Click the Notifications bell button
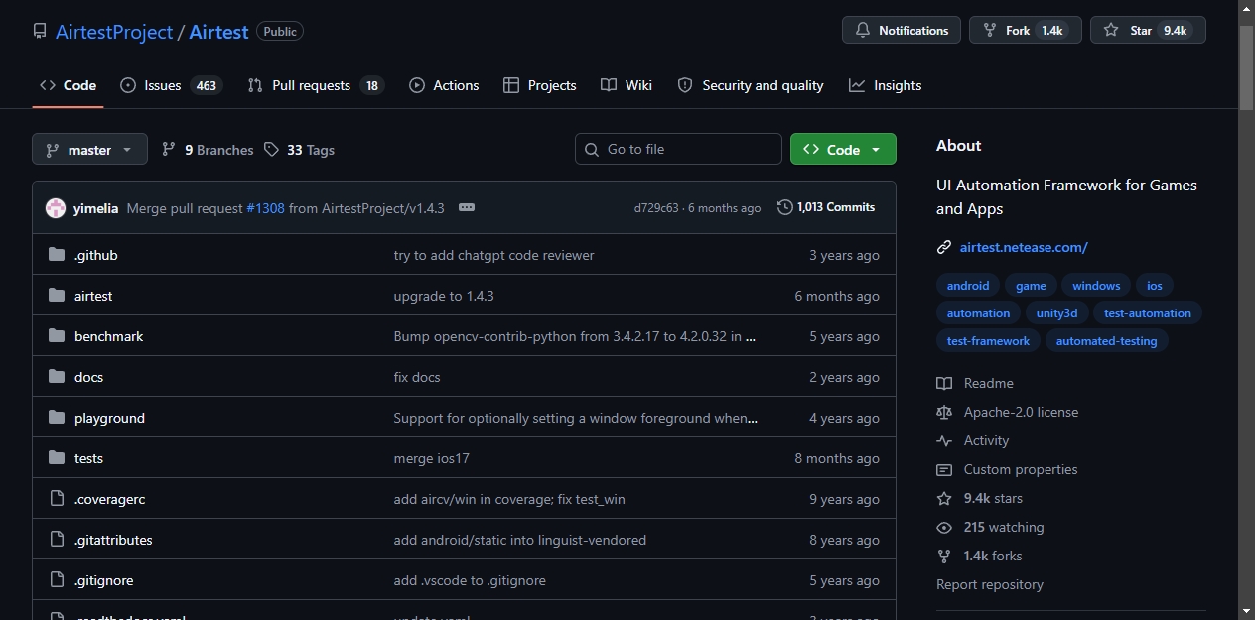Image resolution: width=1255 pixels, height=620 pixels. click(x=902, y=31)
